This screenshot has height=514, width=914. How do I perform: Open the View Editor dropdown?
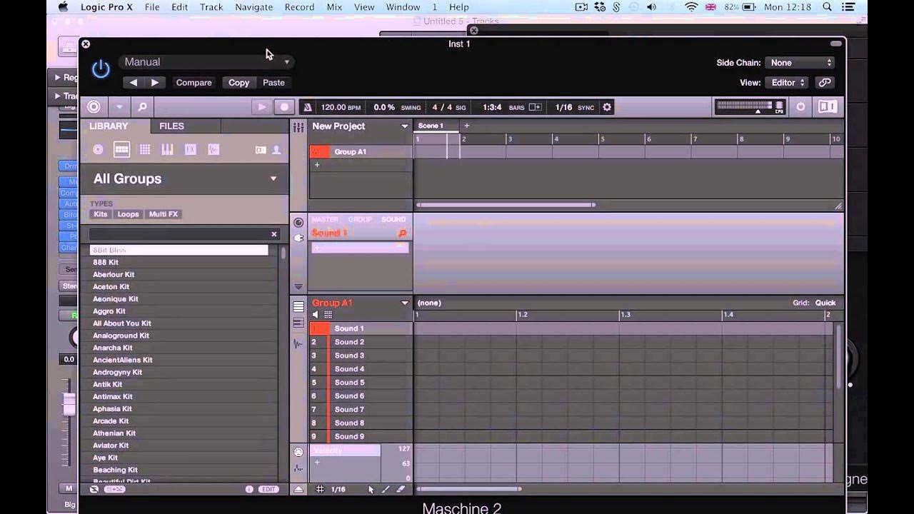pos(786,83)
